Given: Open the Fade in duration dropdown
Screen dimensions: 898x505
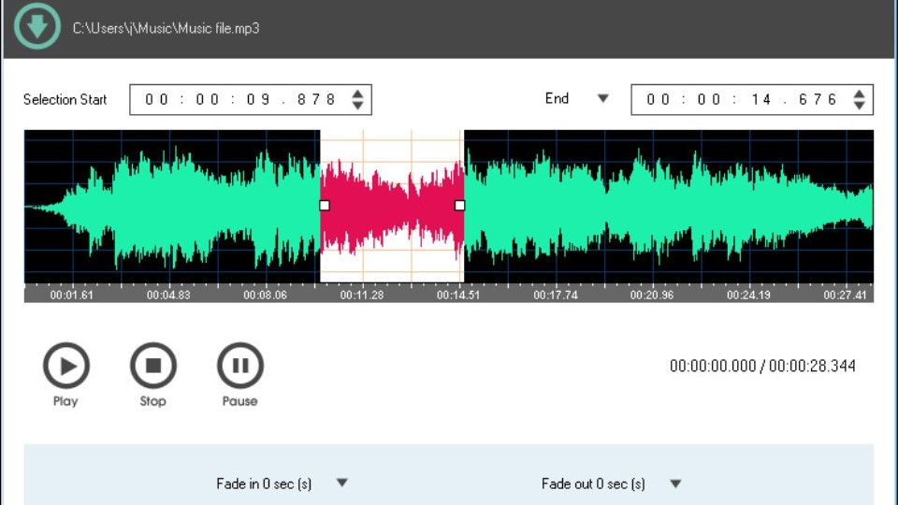Looking at the screenshot, I should point(342,483).
